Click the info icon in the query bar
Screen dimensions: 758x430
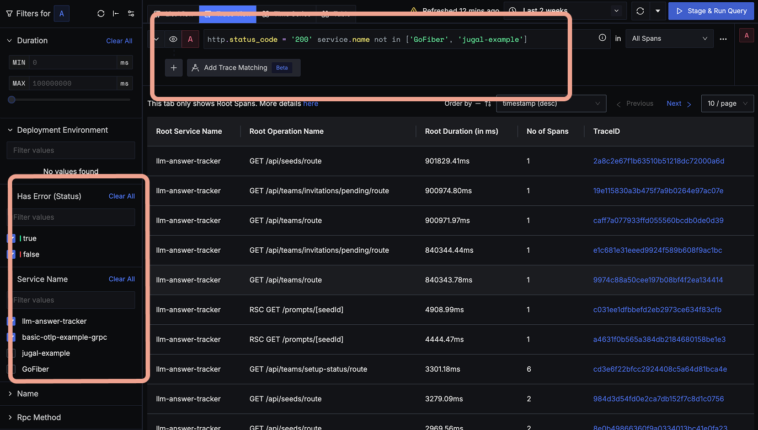(602, 38)
